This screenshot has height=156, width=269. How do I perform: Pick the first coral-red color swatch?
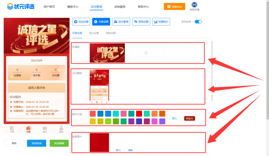[93, 114]
